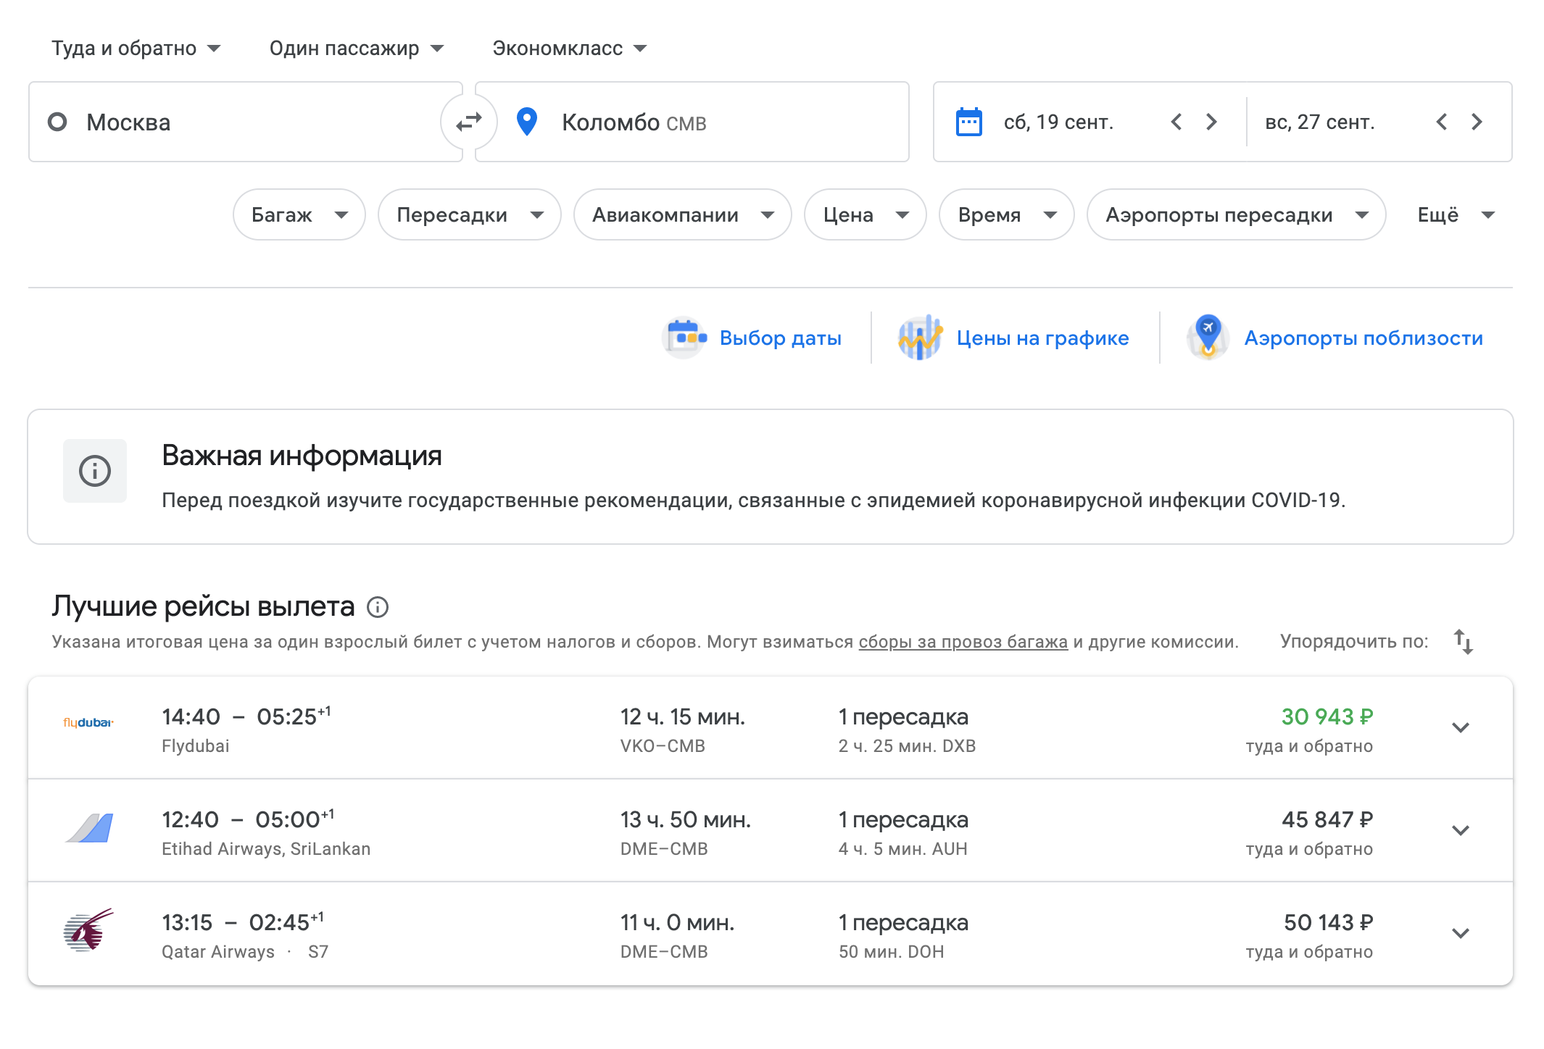Viewport: 1544px width, 1049px height.
Task: Open the Один пассажир dropdown
Action: [x=357, y=49]
